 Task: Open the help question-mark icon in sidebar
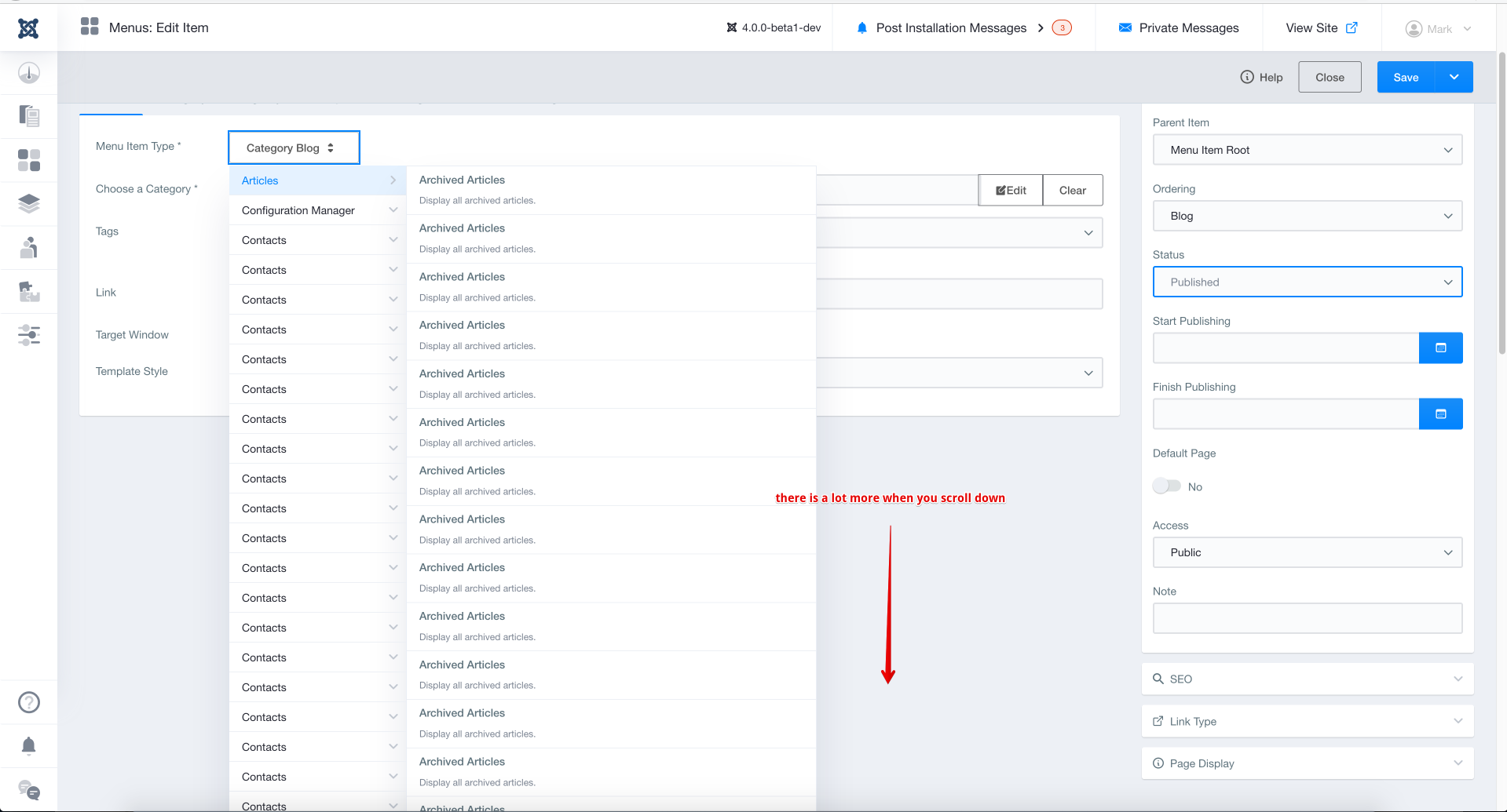(x=29, y=702)
